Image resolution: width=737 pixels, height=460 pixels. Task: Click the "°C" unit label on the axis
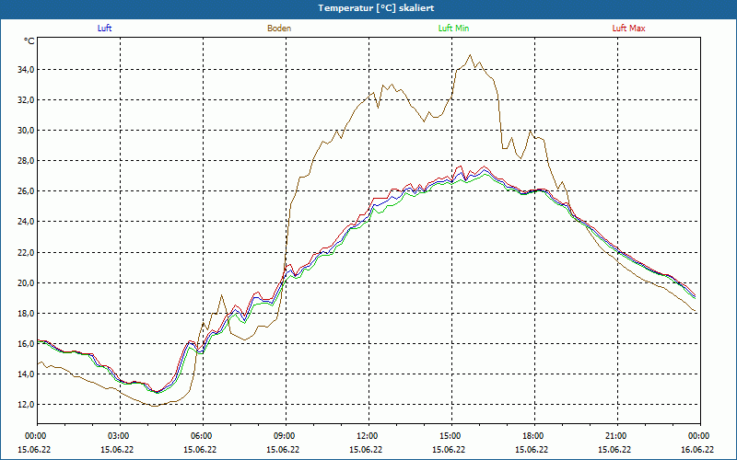(29, 41)
